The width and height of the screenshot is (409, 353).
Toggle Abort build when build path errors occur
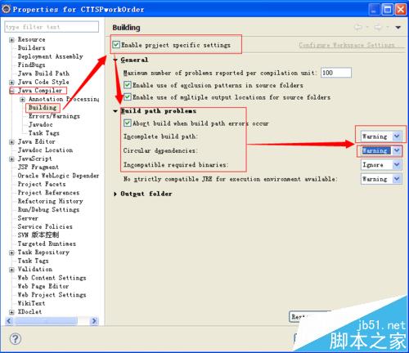tap(128, 123)
